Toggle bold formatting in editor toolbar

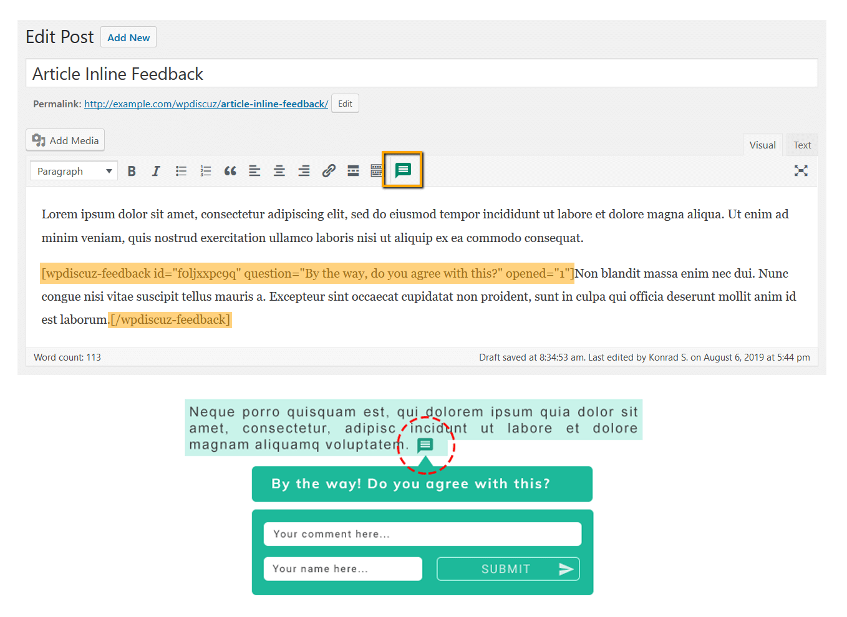pyautogui.click(x=132, y=171)
